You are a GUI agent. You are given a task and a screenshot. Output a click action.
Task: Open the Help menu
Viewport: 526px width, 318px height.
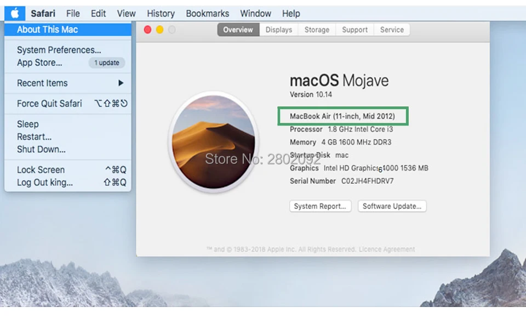[291, 13]
